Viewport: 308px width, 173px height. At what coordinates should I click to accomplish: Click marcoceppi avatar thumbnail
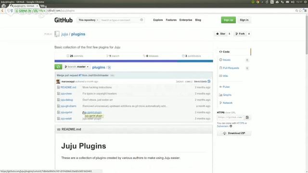coord(58,81)
